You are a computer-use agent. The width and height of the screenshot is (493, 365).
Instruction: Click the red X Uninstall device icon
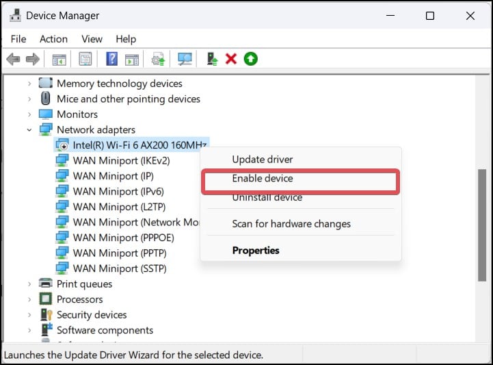pyautogui.click(x=231, y=59)
